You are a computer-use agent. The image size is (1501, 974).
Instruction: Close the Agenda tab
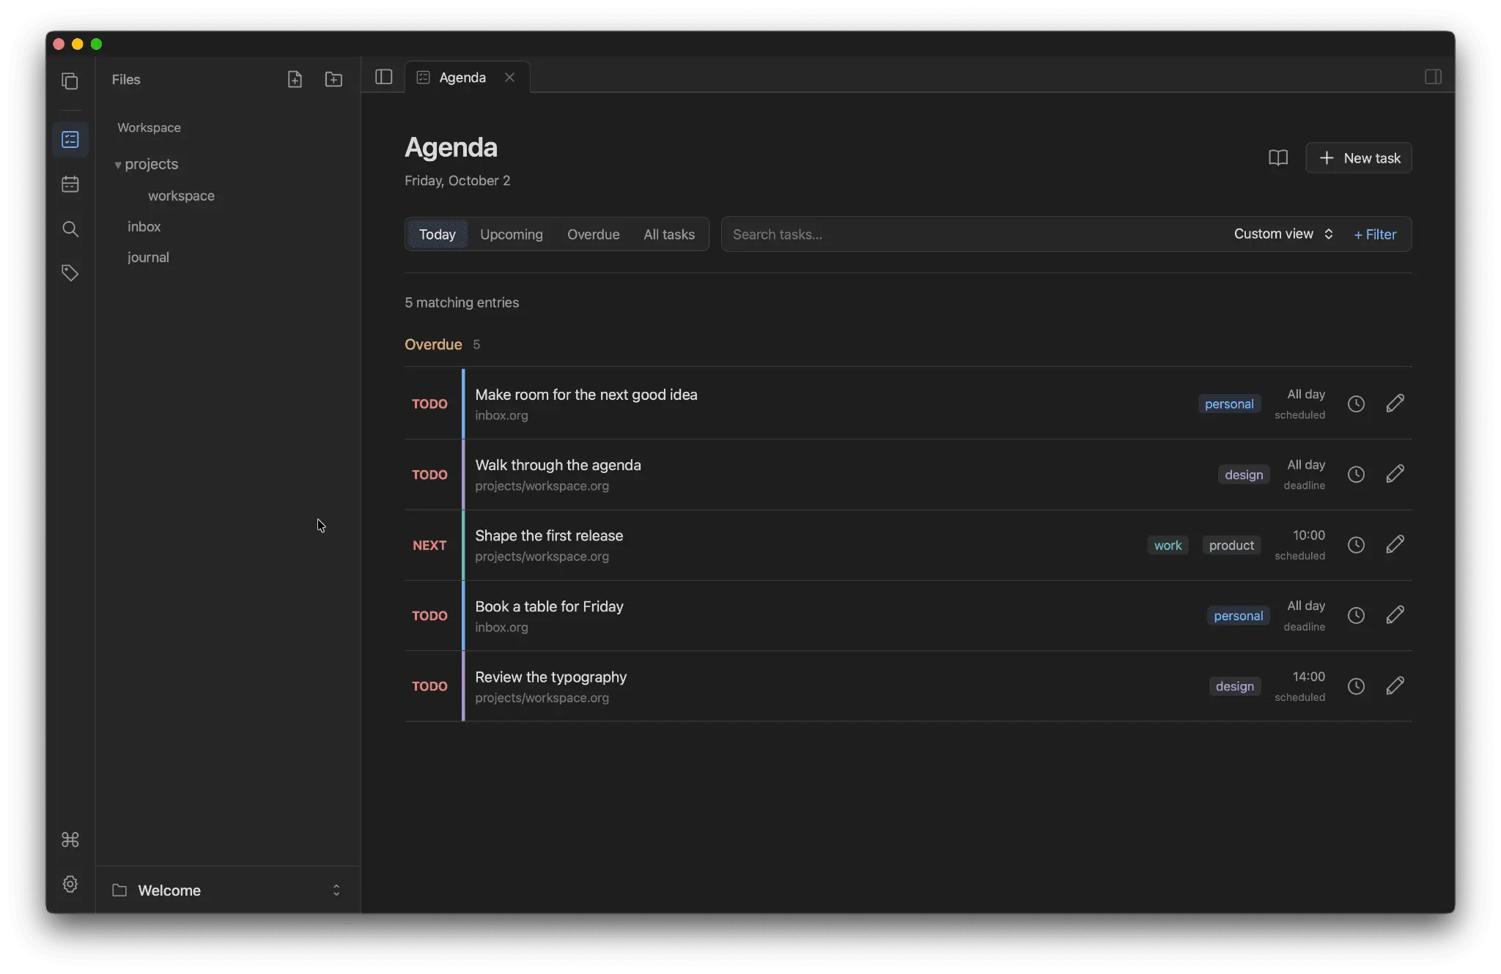(509, 78)
